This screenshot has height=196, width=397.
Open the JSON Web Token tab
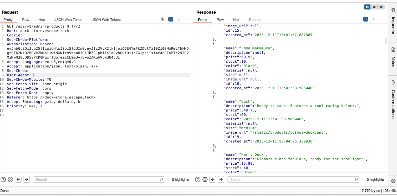(x=68, y=20)
